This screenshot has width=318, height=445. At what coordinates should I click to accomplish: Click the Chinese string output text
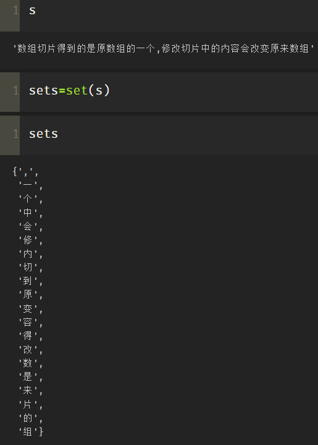tap(164, 49)
